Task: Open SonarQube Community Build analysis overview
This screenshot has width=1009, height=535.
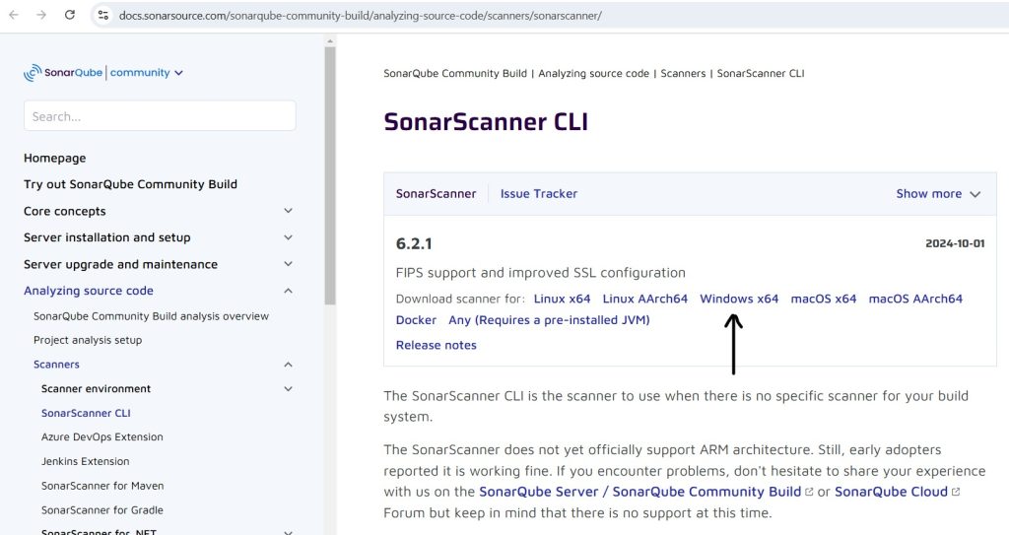Action: (x=151, y=316)
